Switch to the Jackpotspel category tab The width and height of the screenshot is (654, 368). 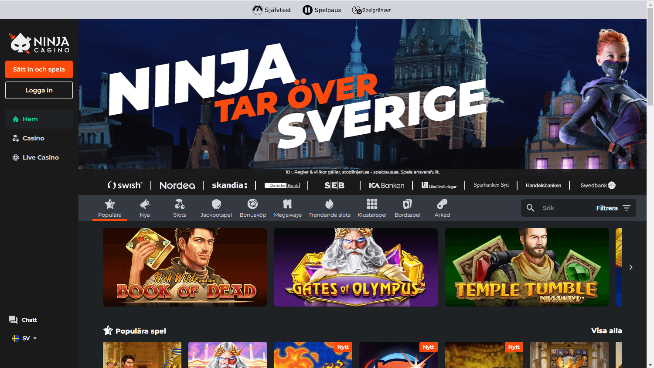216,208
